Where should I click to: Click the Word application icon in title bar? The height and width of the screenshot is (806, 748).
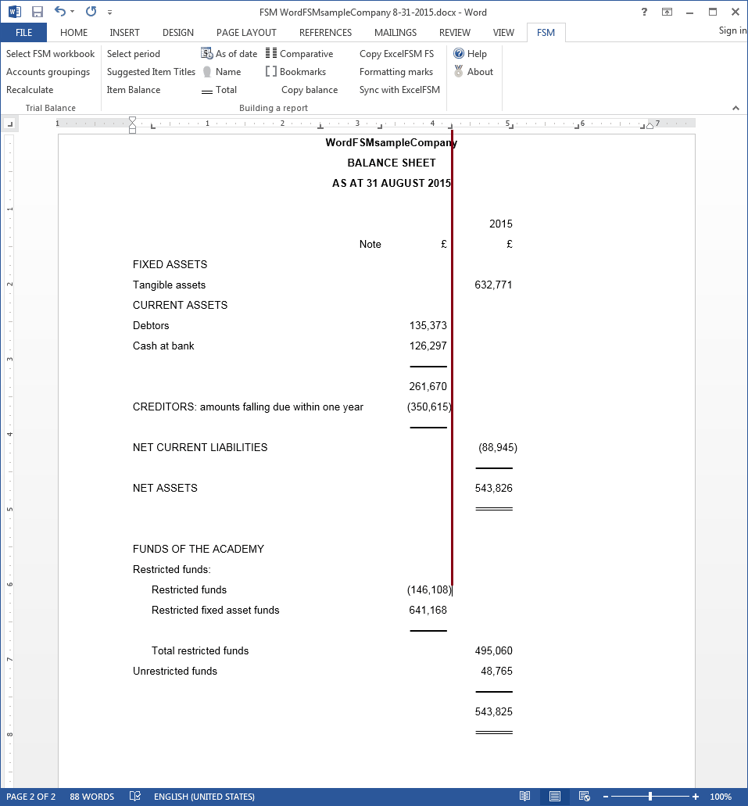(x=14, y=11)
